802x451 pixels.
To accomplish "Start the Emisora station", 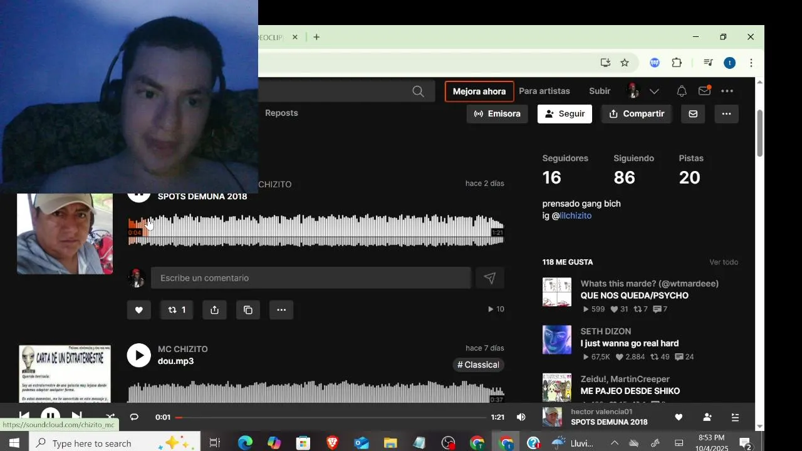I will [497, 114].
